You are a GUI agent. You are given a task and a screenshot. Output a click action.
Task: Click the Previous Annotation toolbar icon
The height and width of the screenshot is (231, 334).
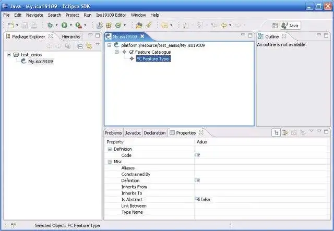200,26
